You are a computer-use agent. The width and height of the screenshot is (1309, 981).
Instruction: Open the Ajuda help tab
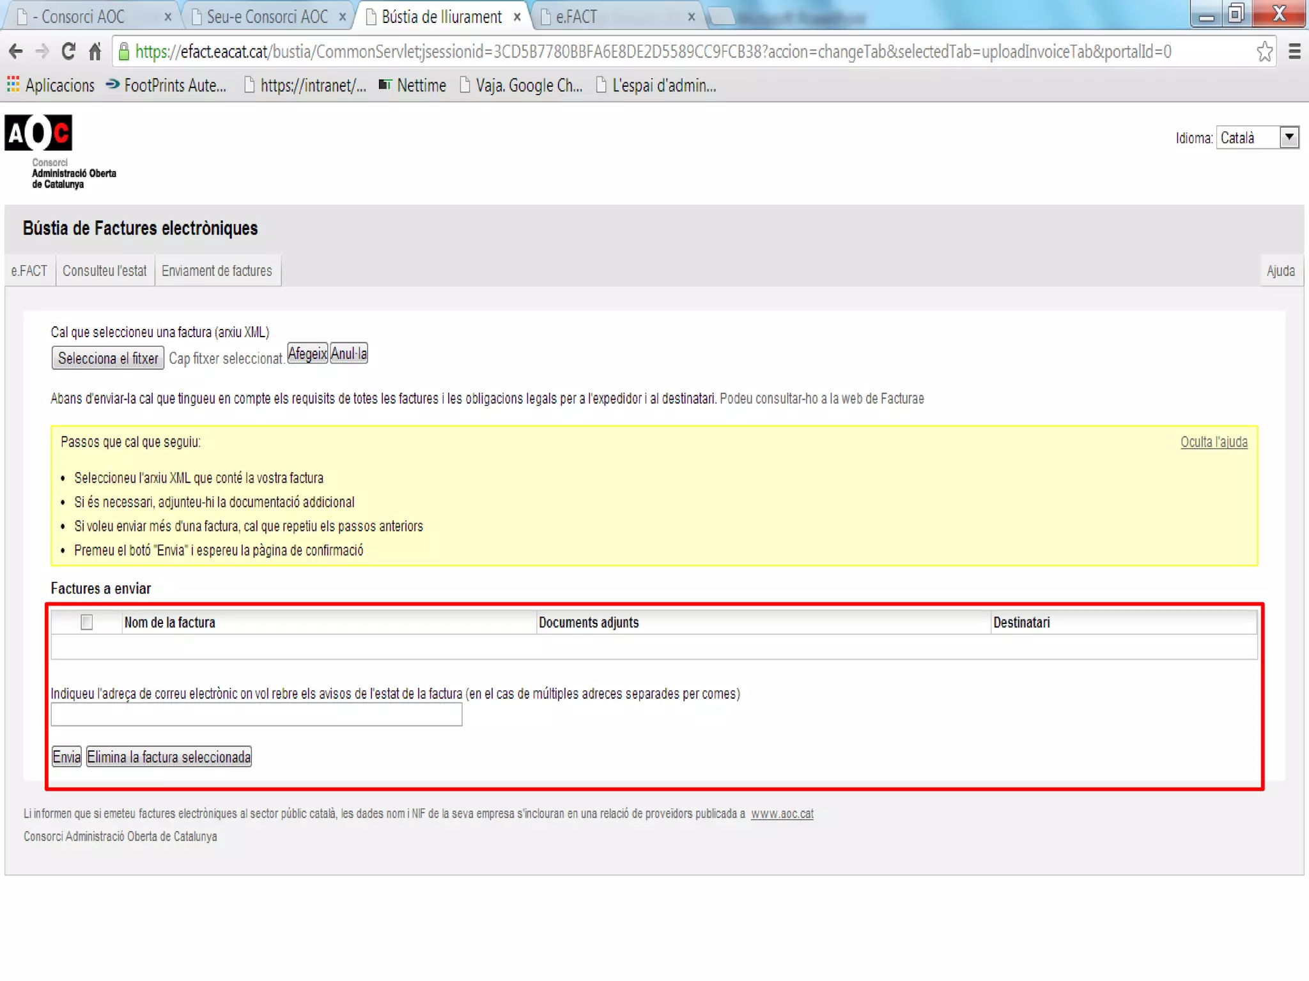[1280, 271]
